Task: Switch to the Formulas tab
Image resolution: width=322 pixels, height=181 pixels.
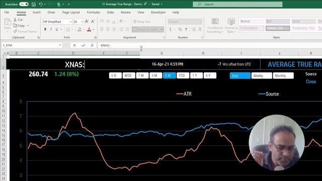Action: [x=93, y=12]
